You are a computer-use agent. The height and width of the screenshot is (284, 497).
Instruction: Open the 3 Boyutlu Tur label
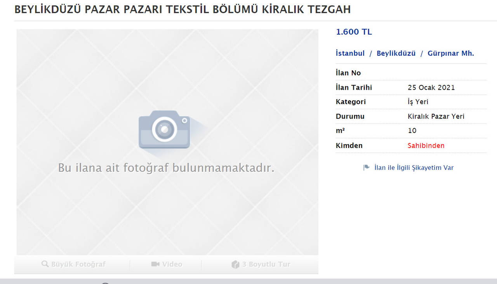(x=266, y=264)
